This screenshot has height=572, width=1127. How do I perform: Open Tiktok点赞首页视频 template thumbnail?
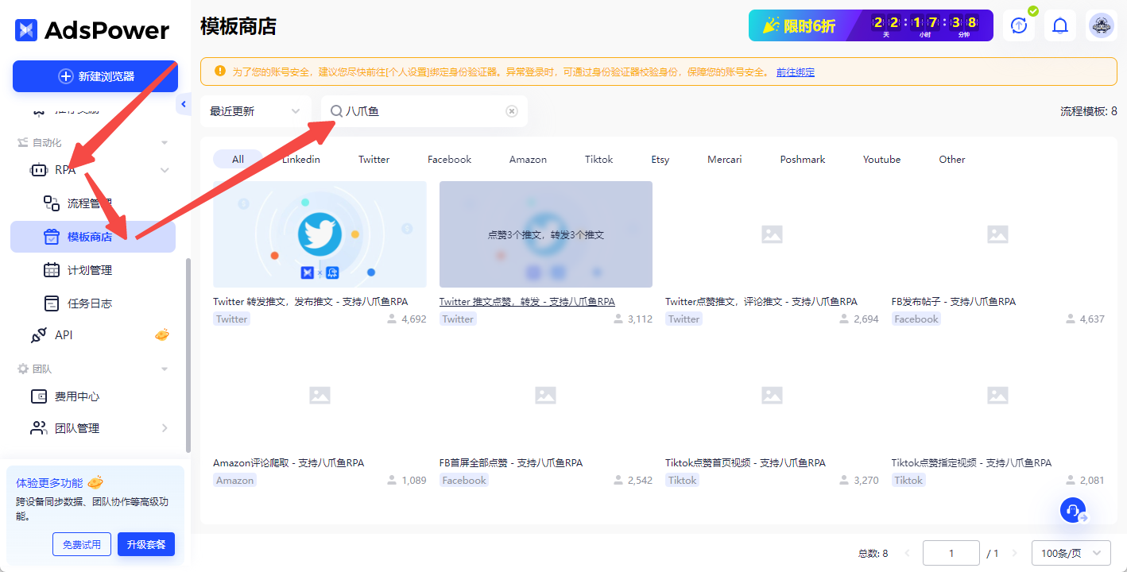(x=772, y=396)
